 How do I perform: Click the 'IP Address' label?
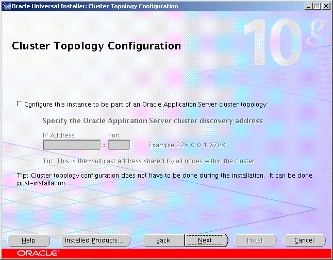[59, 135]
